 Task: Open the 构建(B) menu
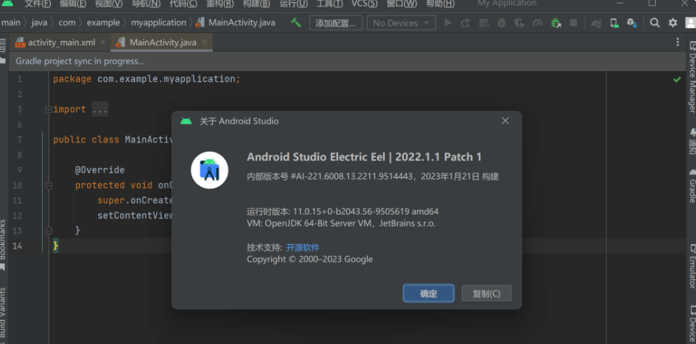256,4
